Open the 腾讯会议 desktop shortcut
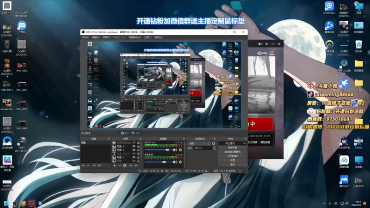 click(344, 181)
